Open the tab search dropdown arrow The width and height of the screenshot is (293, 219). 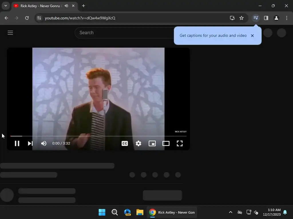point(6,6)
